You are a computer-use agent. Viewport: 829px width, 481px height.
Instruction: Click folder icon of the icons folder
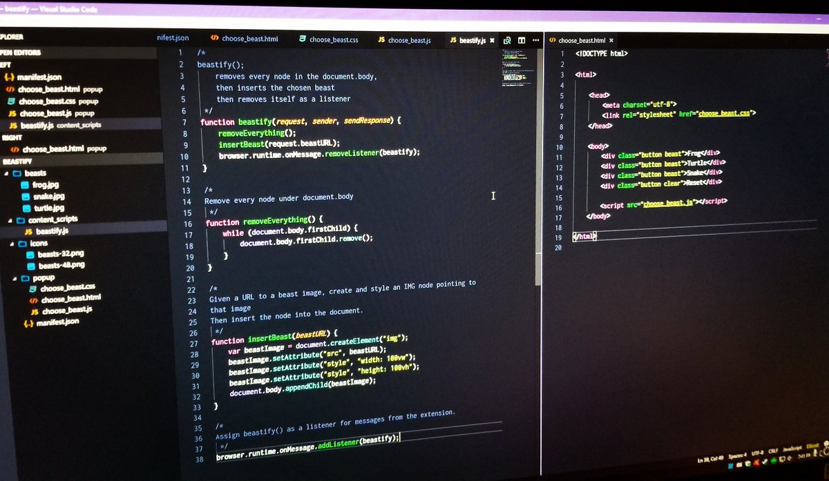[24, 243]
